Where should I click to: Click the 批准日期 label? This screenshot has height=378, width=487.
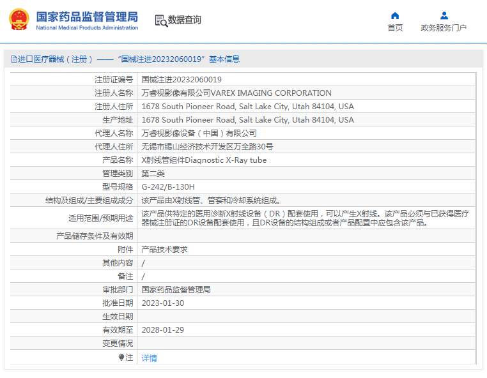pos(118,303)
